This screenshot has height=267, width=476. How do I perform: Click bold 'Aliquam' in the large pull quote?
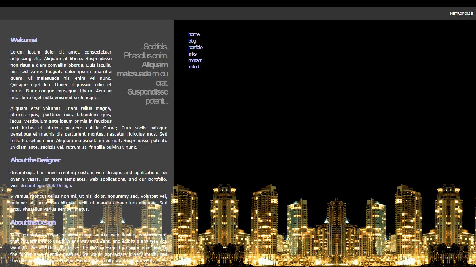click(154, 65)
